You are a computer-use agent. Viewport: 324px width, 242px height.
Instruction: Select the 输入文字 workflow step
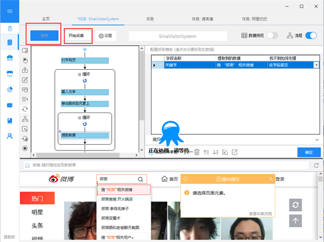pos(85,92)
